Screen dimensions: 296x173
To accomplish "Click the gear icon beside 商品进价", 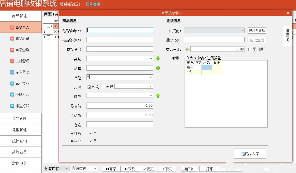I will [x=187, y=49].
